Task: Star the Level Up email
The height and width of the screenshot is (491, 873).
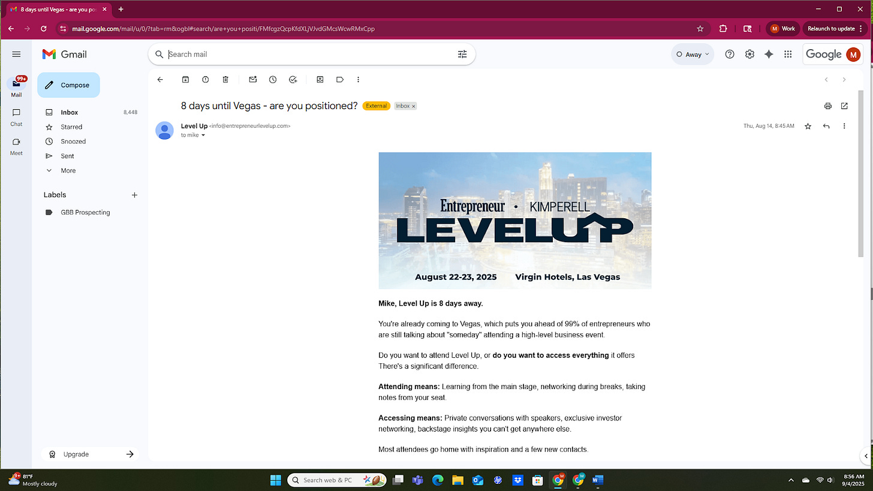Action: 808,126
